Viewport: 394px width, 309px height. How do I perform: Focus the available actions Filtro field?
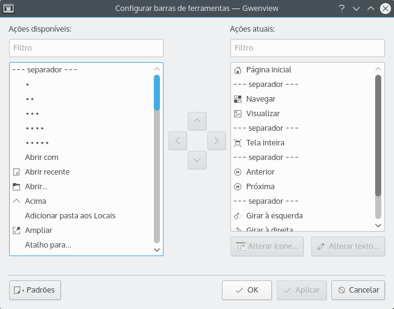coord(86,47)
